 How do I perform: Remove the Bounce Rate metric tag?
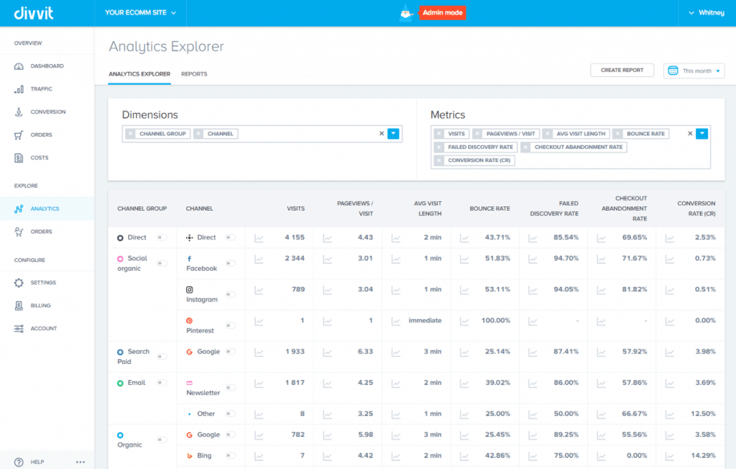pyautogui.click(x=618, y=134)
